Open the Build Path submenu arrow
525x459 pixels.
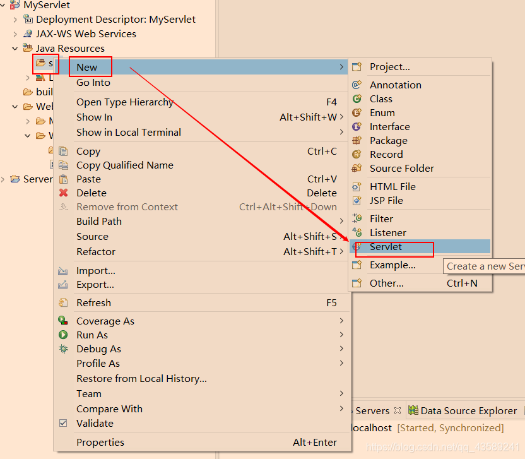pyautogui.click(x=341, y=221)
